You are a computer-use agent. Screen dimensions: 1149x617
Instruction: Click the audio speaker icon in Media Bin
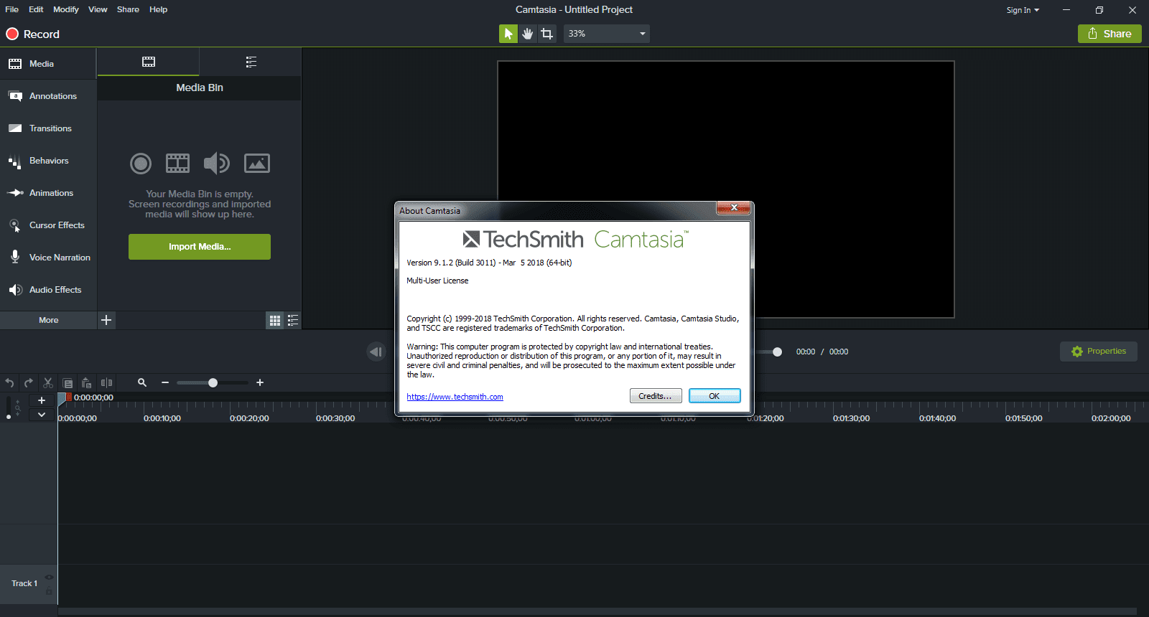pyautogui.click(x=216, y=164)
